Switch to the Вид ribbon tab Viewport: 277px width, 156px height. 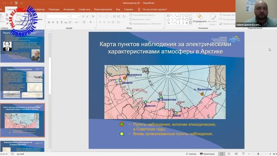coord(118,10)
